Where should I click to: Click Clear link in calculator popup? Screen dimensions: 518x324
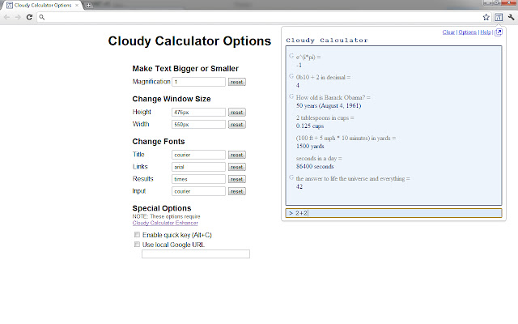click(448, 32)
